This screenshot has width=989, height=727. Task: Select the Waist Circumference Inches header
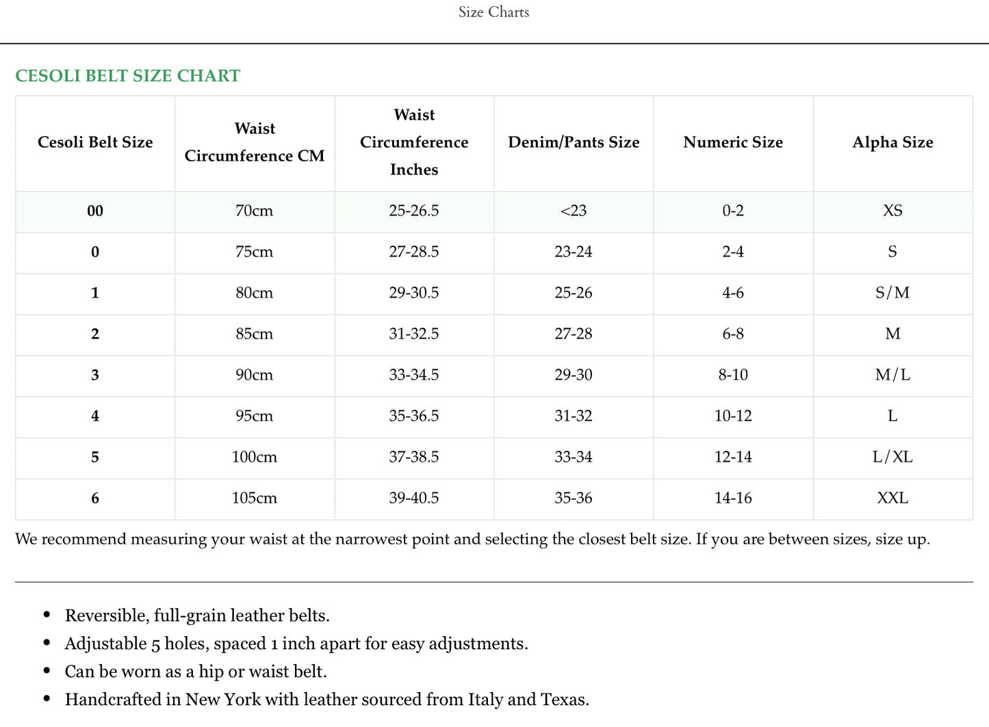click(414, 142)
